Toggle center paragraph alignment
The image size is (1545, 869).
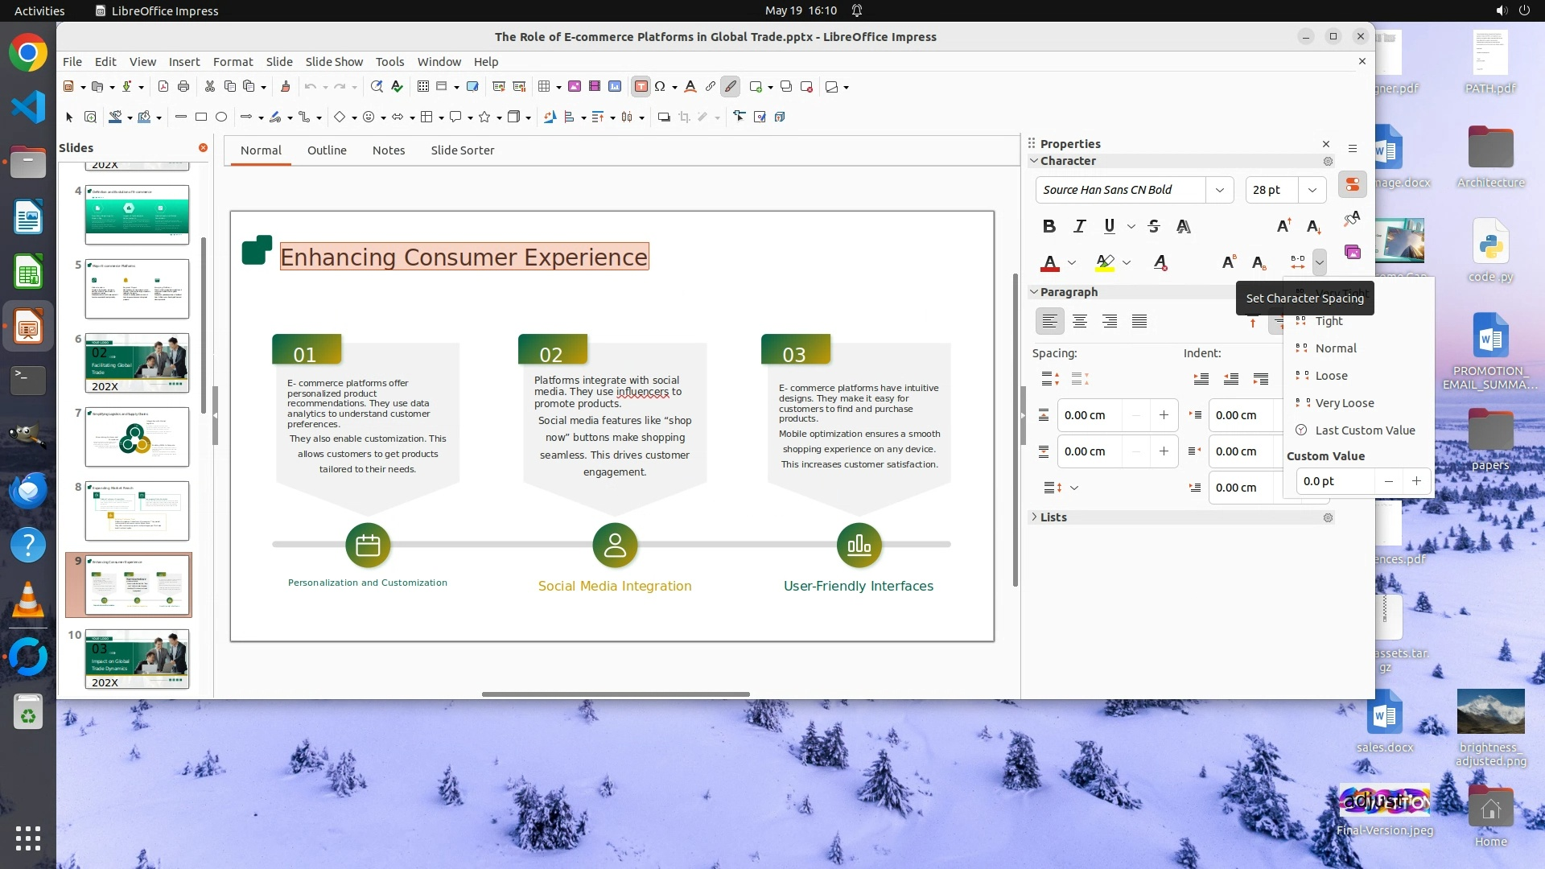pos(1079,321)
